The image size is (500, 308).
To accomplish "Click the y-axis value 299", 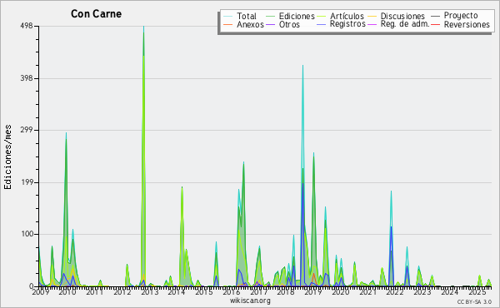I will click(x=27, y=130).
